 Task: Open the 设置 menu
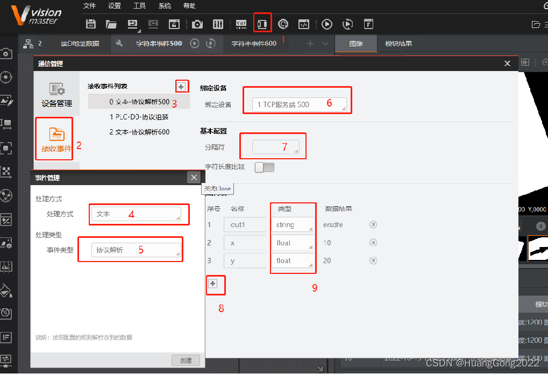click(x=115, y=6)
